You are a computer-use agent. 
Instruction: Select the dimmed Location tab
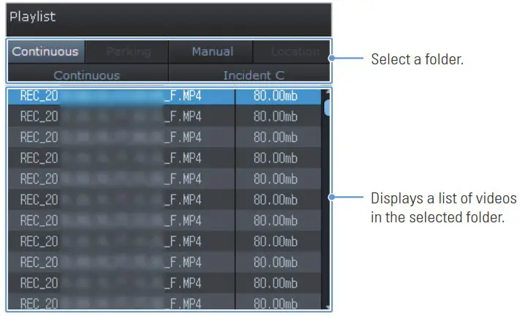click(x=294, y=52)
